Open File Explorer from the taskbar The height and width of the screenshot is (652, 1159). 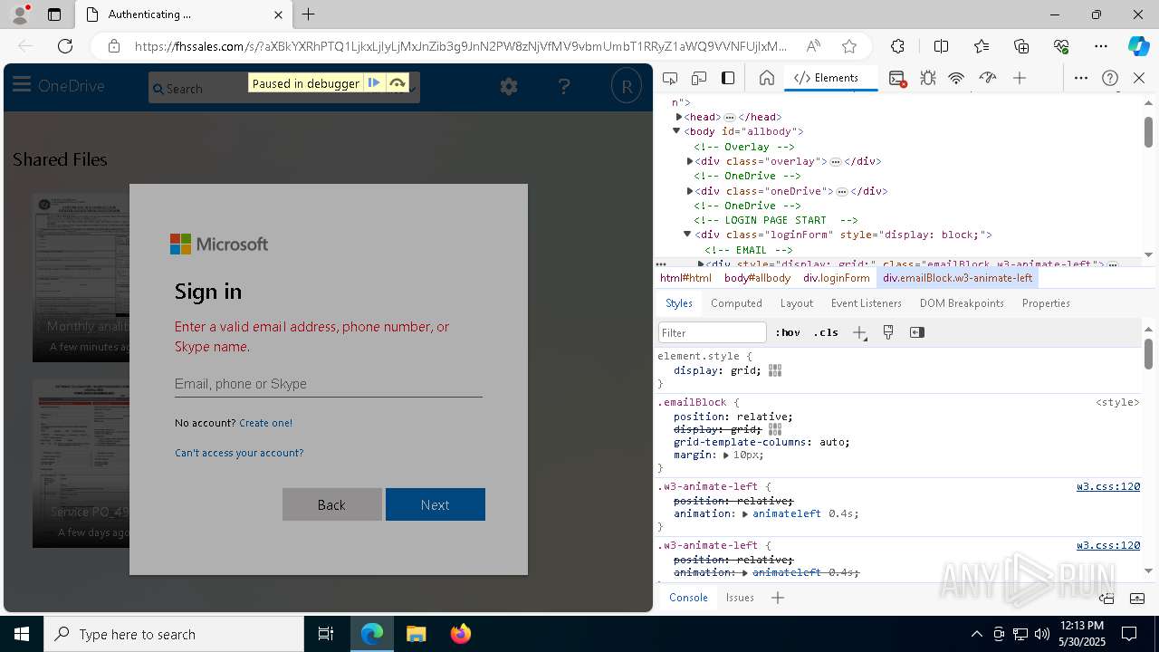click(417, 634)
